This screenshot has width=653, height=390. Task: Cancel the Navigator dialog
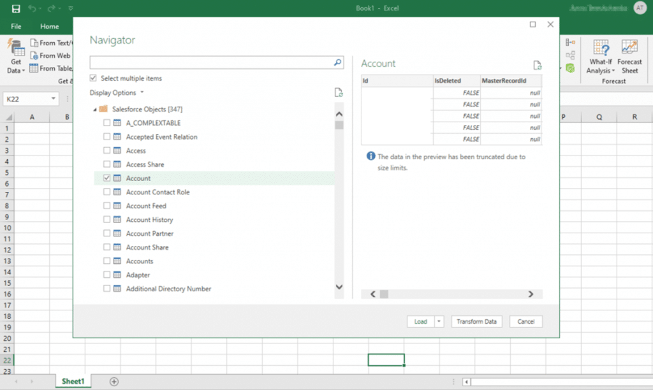pyautogui.click(x=525, y=321)
